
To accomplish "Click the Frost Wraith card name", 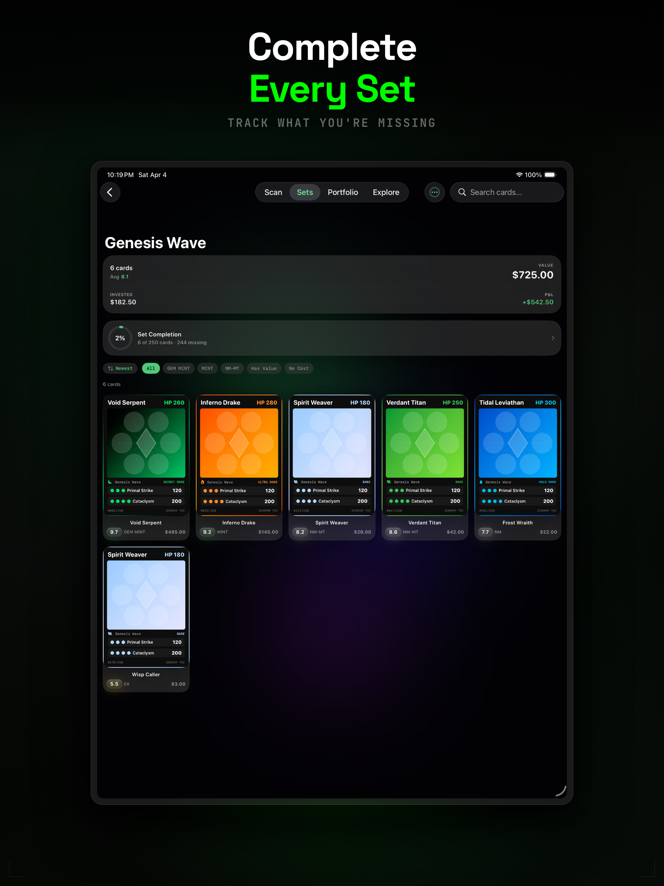I will (518, 523).
